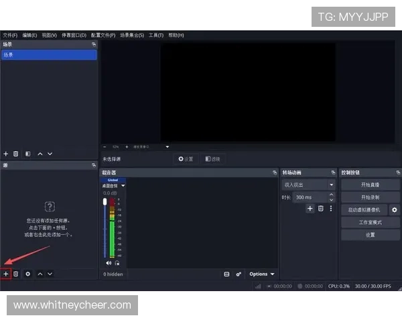Screen dimensions: 402x322
Task: Open the mixer Options dropdown
Action: click(261, 274)
